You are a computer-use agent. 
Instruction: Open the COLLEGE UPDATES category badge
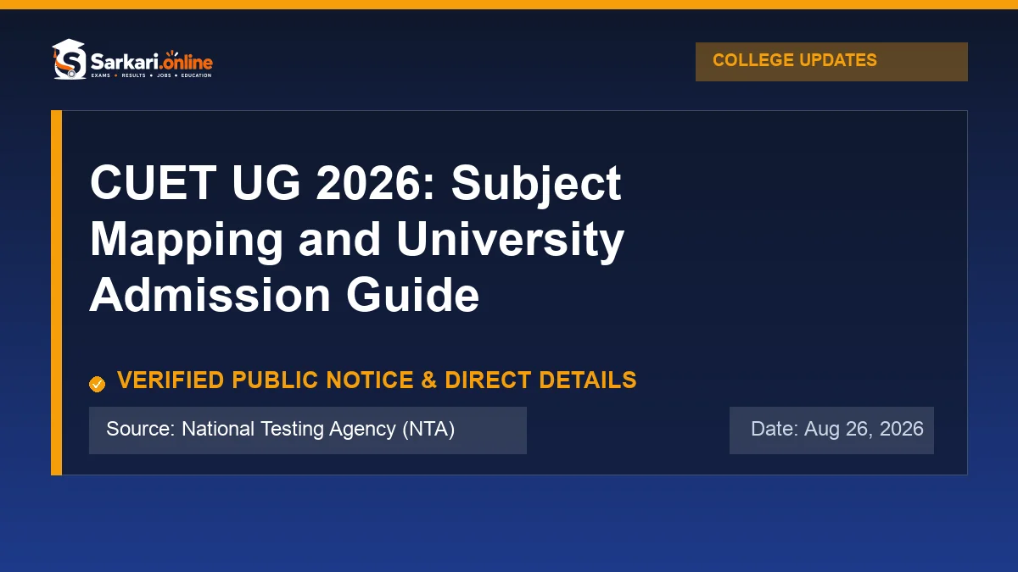click(x=831, y=62)
